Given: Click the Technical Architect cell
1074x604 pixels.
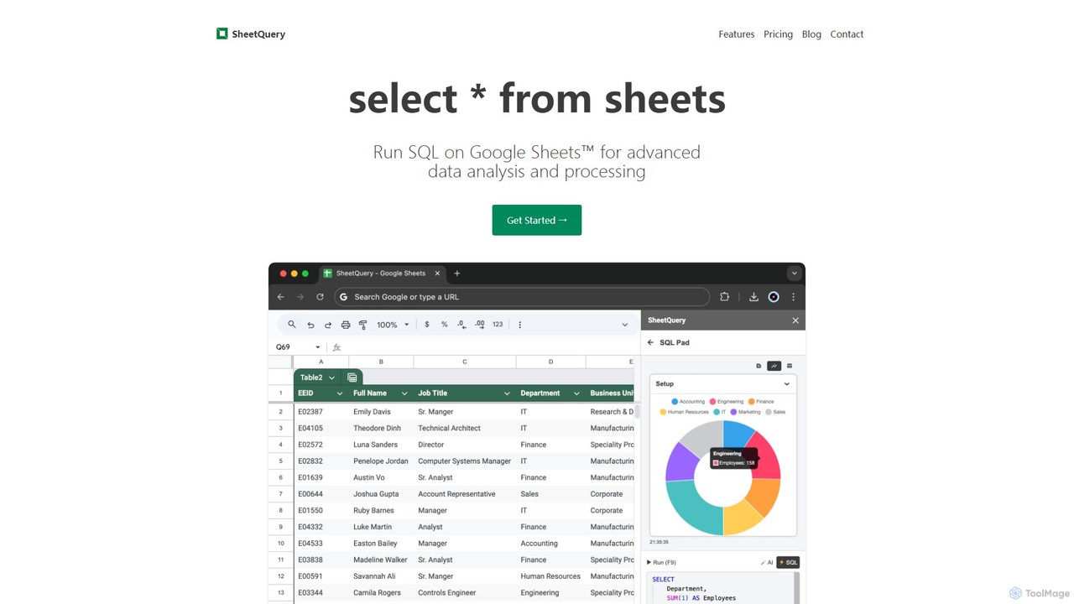Looking at the screenshot, I should tap(465, 428).
